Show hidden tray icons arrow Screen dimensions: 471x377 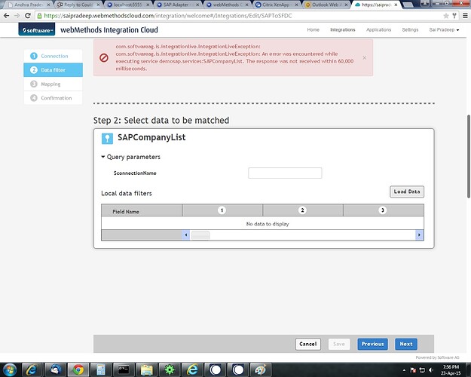(x=404, y=369)
